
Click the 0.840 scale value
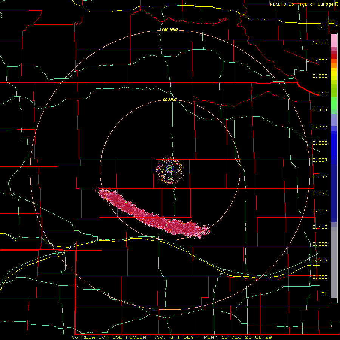(320, 93)
